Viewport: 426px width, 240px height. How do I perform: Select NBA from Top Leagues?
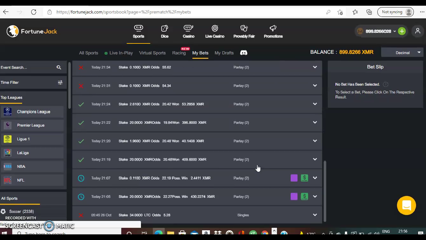pyautogui.click(x=21, y=167)
